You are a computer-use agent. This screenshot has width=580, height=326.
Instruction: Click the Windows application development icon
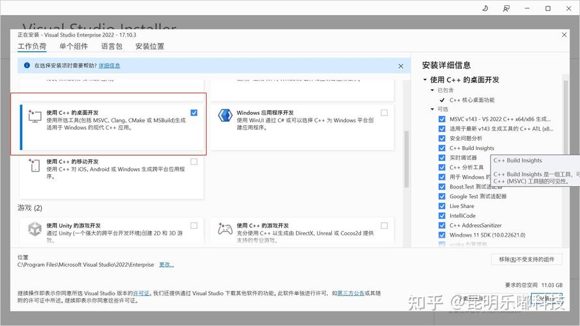coord(225,115)
